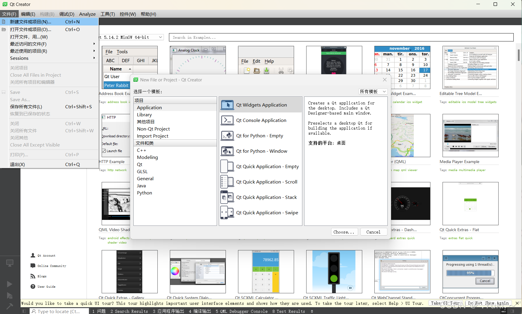This screenshot has width=522, height=314.
Task: Click the new file icon beside 新建文件或项目
Action: pyautogui.click(x=4, y=22)
